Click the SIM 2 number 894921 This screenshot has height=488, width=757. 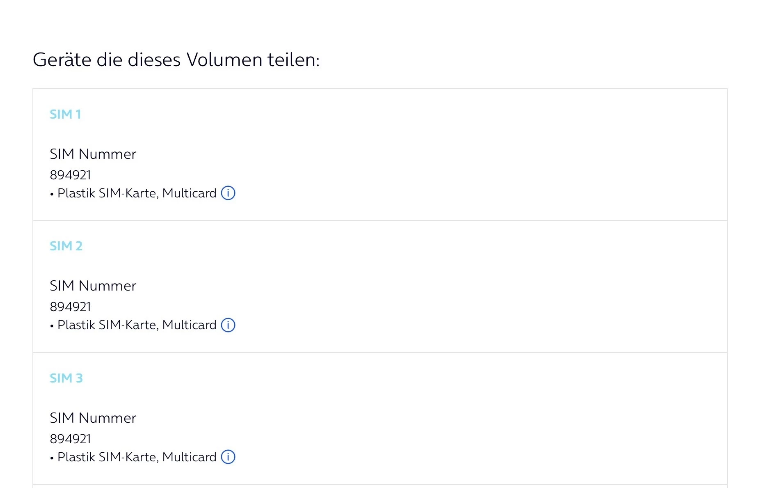70,307
